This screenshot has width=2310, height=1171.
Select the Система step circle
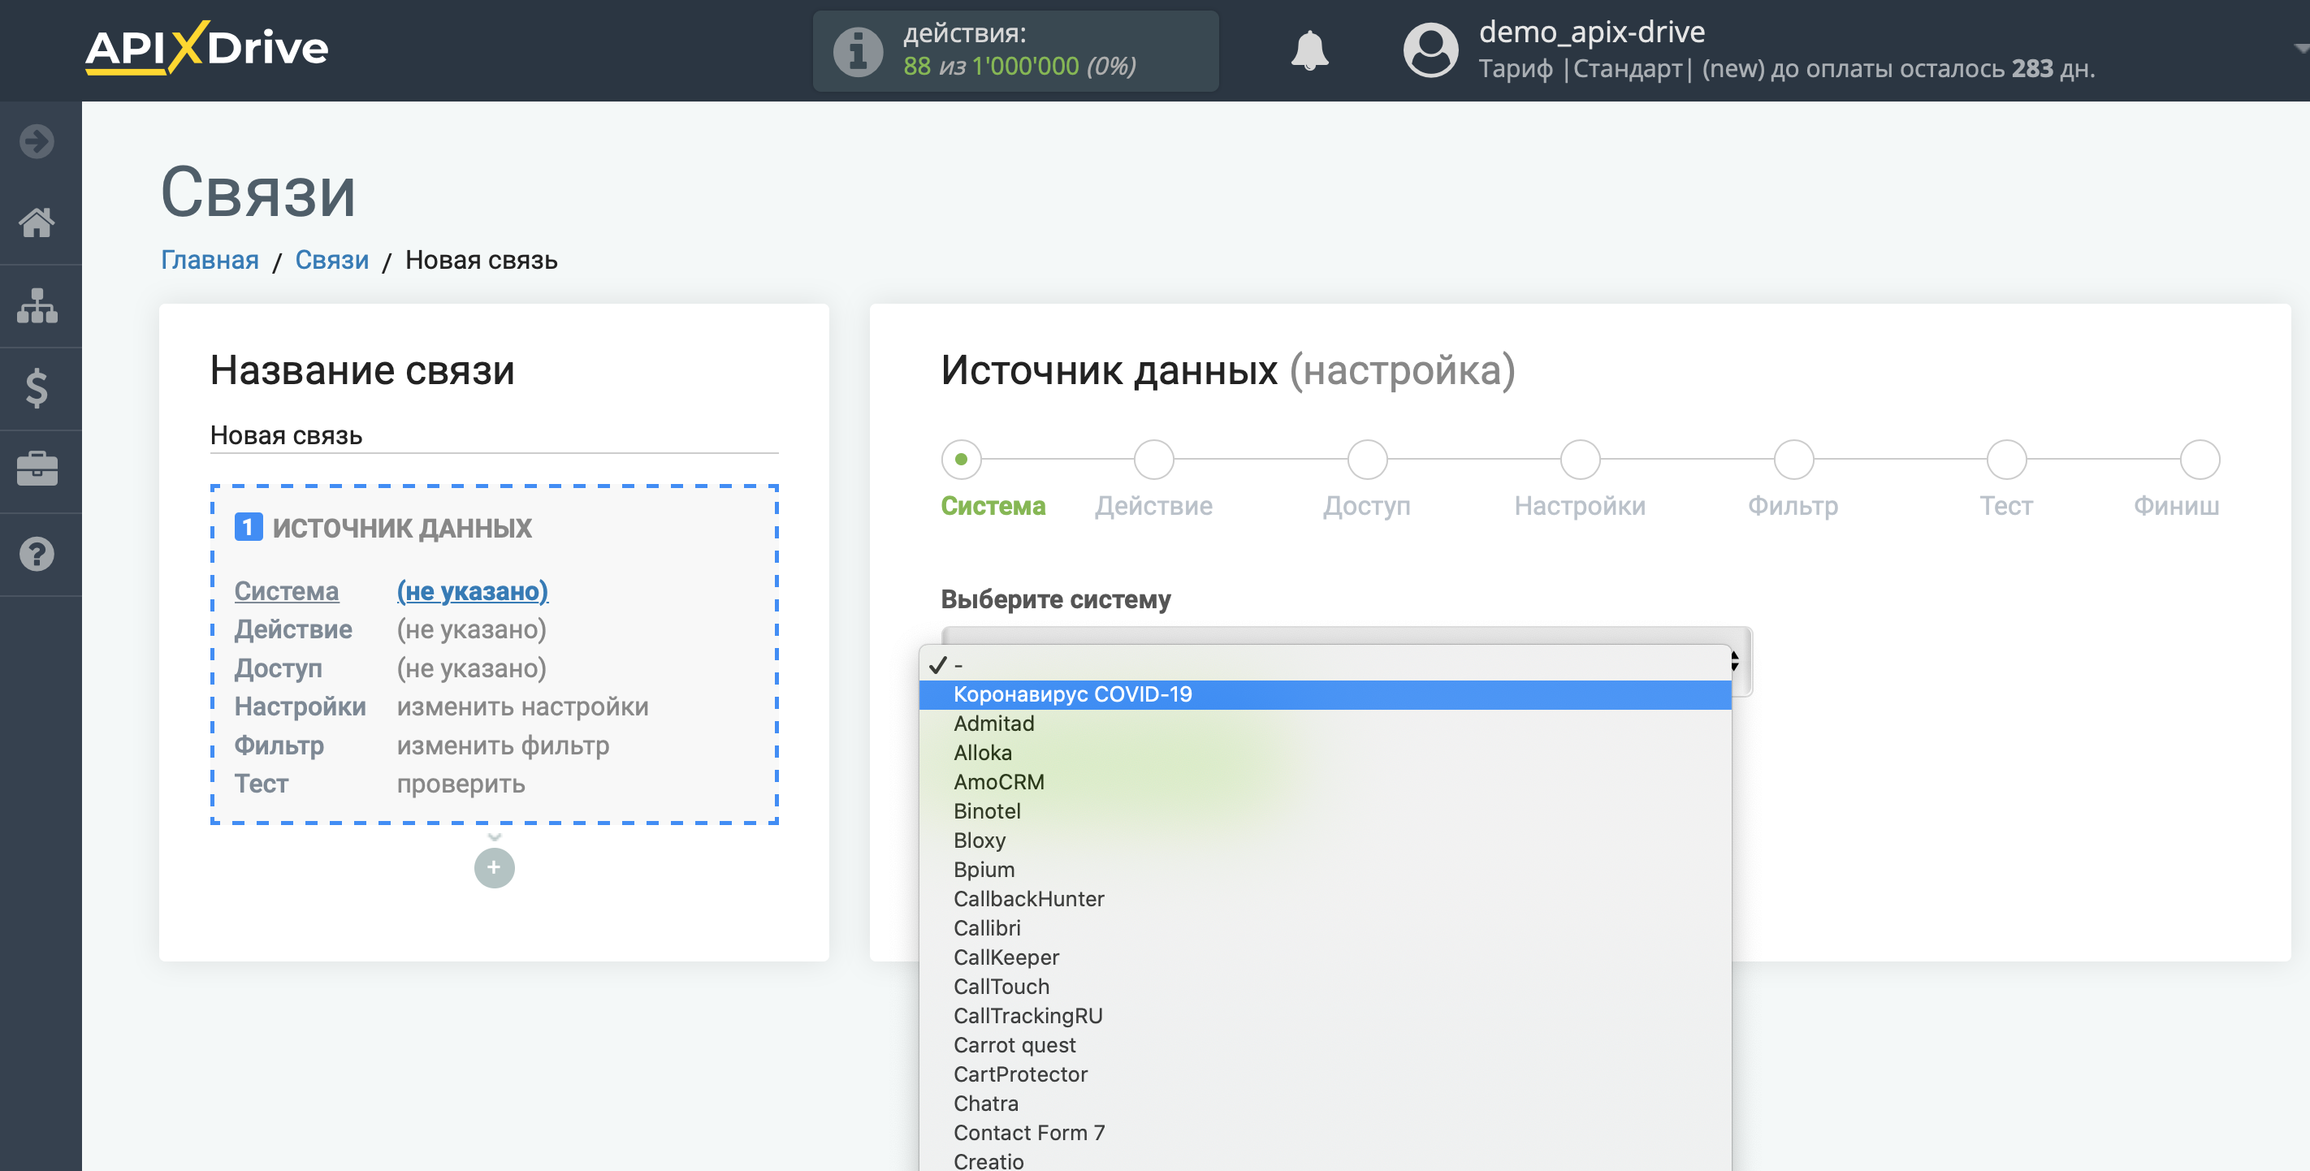click(962, 459)
